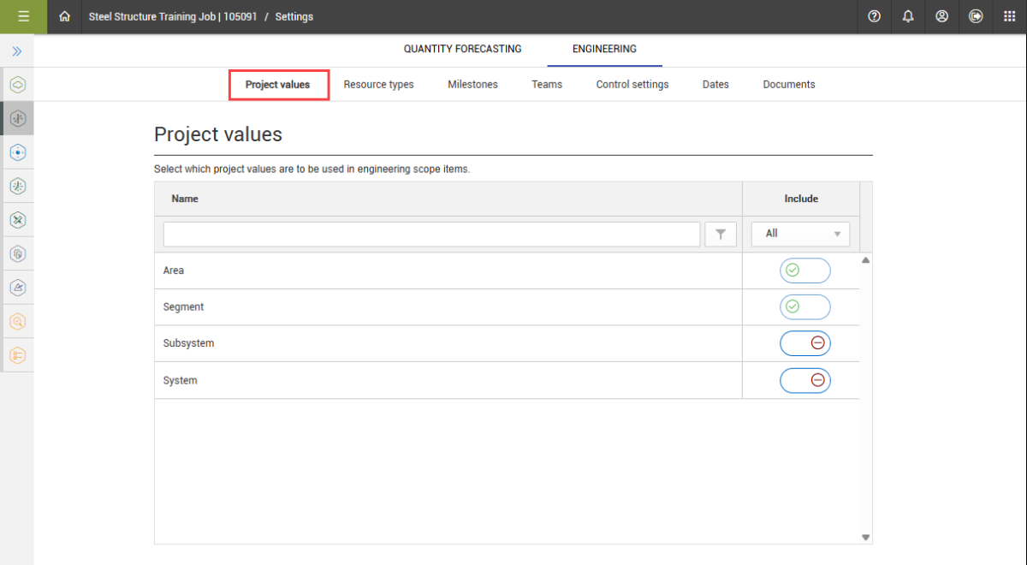Click the Name filter text field
1027x565 pixels.
(x=431, y=234)
